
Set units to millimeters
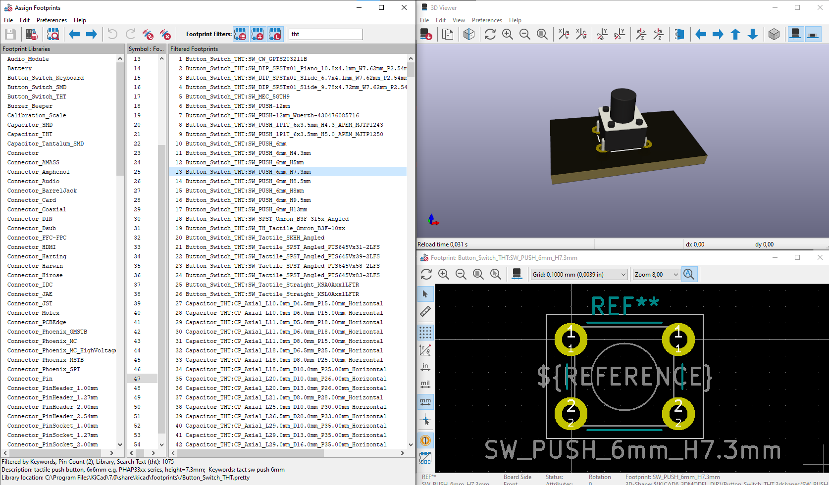click(425, 401)
